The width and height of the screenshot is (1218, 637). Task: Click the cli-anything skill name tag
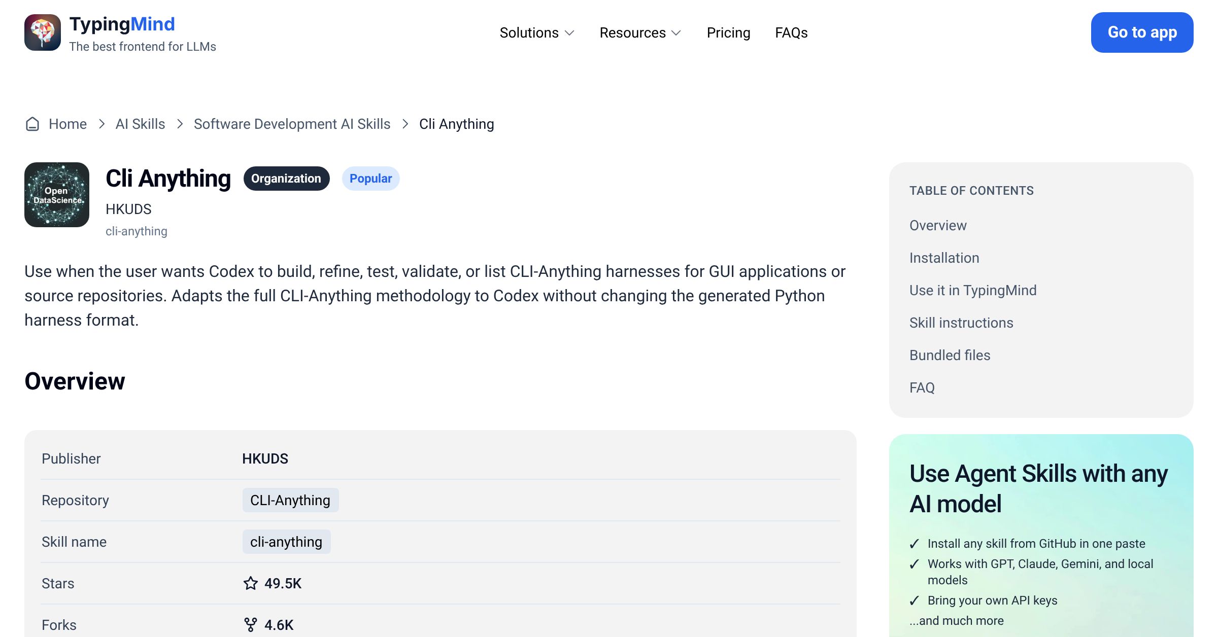tap(286, 542)
